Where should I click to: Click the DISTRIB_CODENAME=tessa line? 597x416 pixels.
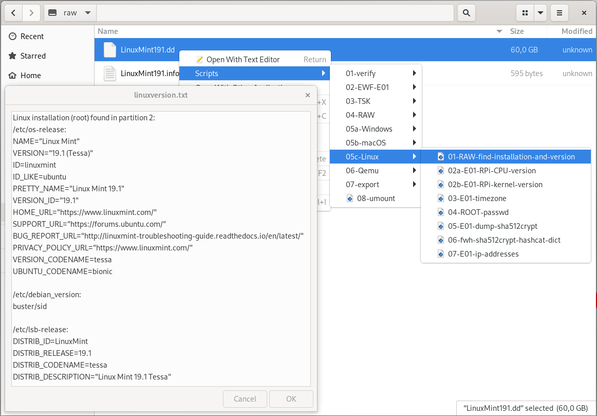pos(60,365)
